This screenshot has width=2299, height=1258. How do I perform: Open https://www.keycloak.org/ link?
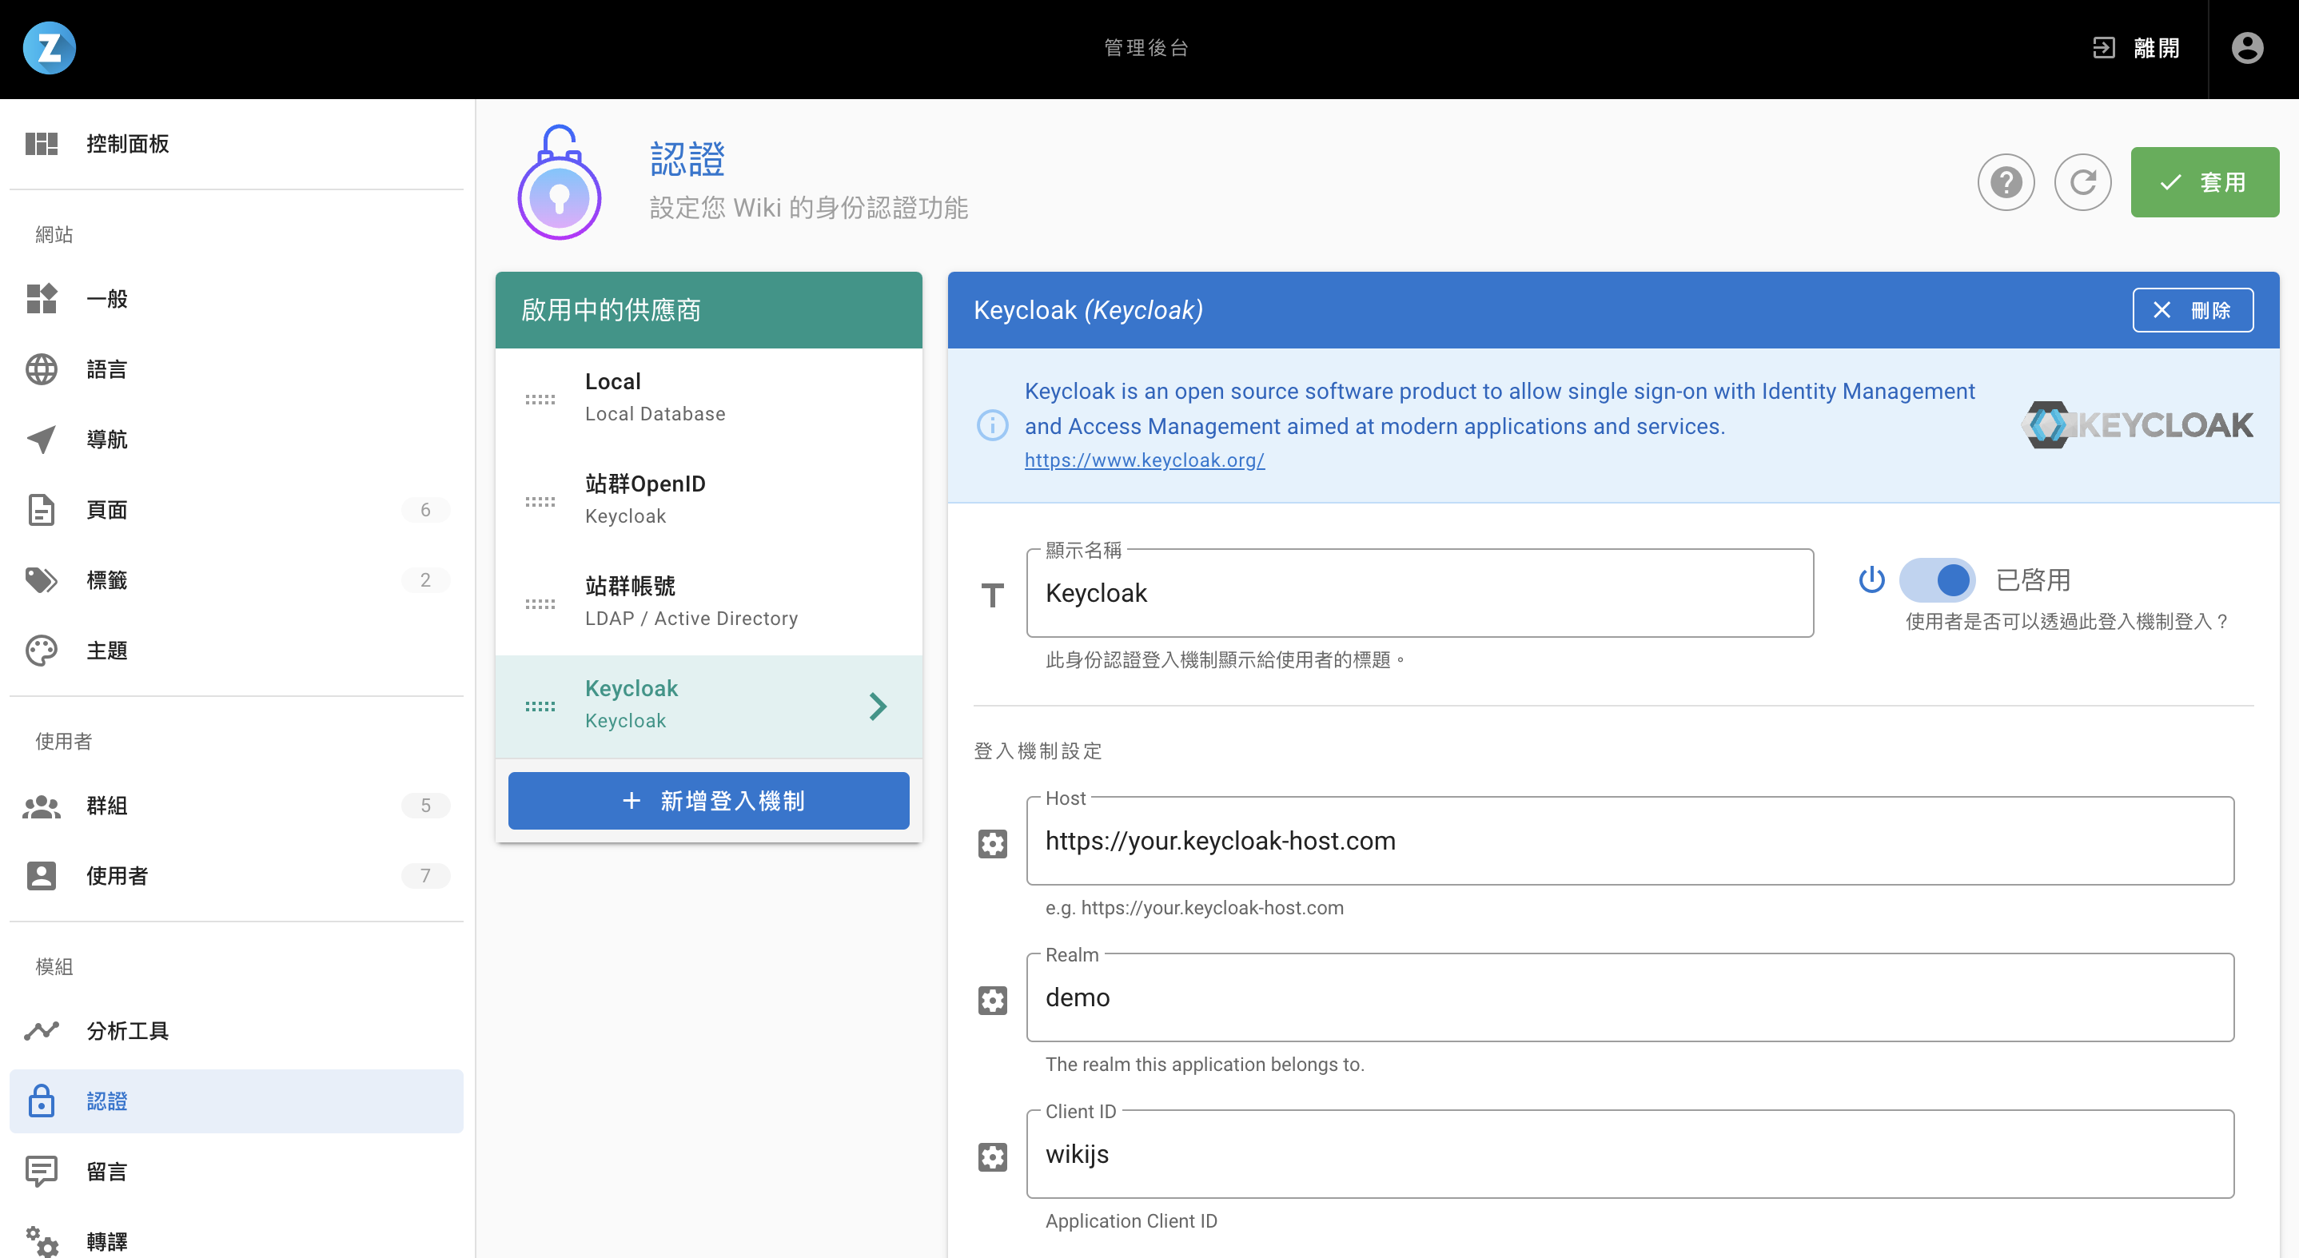1144,460
